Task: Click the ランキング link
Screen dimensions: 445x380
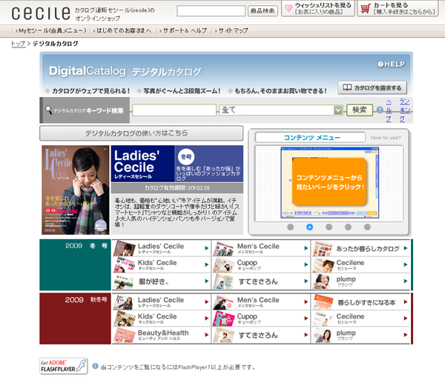Action: click(405, 110)
